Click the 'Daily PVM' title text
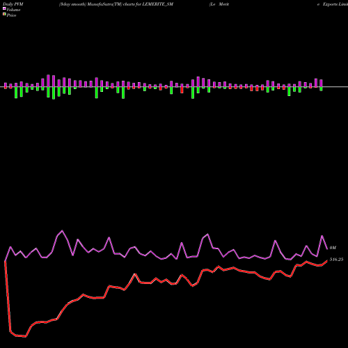 [x=13, y=4]
